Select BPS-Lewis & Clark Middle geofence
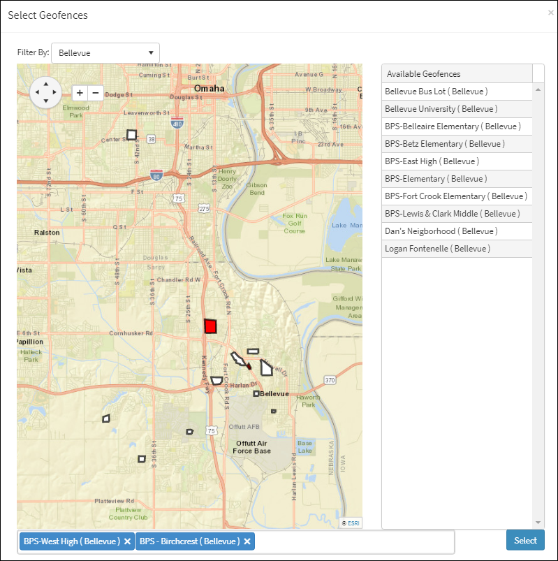 tap(457, 214)
